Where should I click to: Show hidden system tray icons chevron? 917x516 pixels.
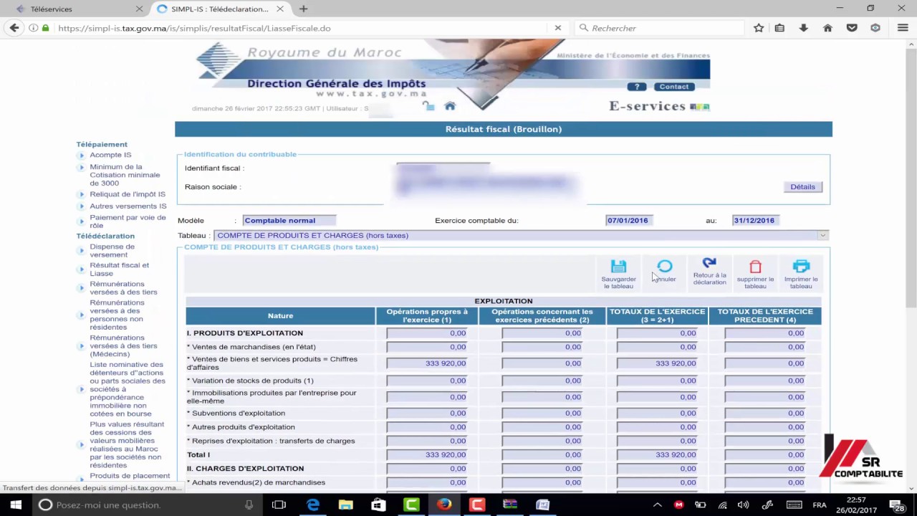[657, 505]
